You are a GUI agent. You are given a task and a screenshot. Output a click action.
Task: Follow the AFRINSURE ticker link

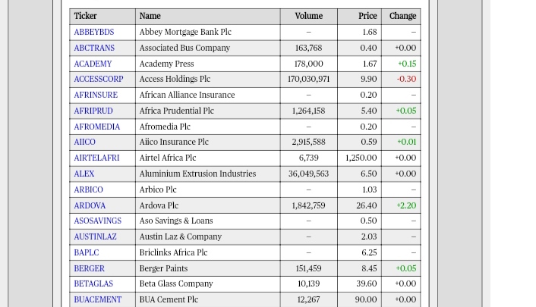(96, 95)
